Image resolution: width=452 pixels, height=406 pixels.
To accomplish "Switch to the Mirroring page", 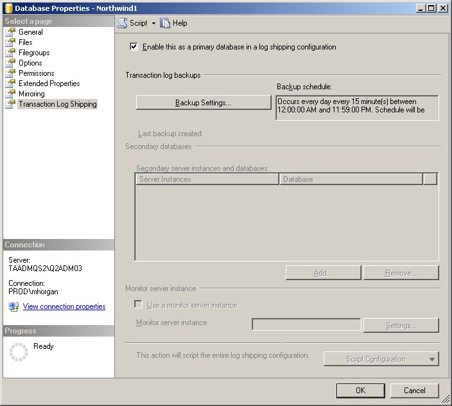I will tap(31, 94).
